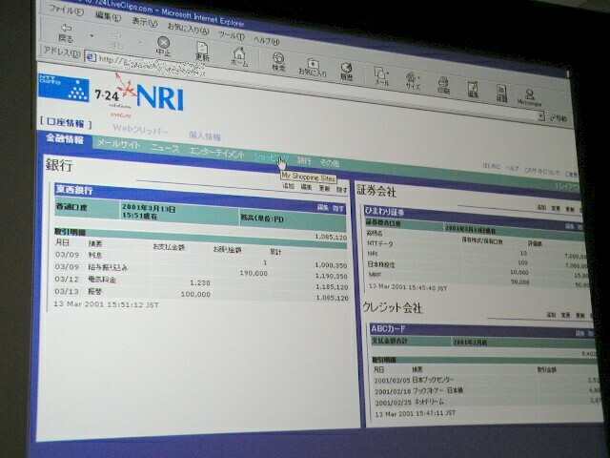610x458 pixels.
Task: Select the 金融情報 tab
Action: (64, 139)
